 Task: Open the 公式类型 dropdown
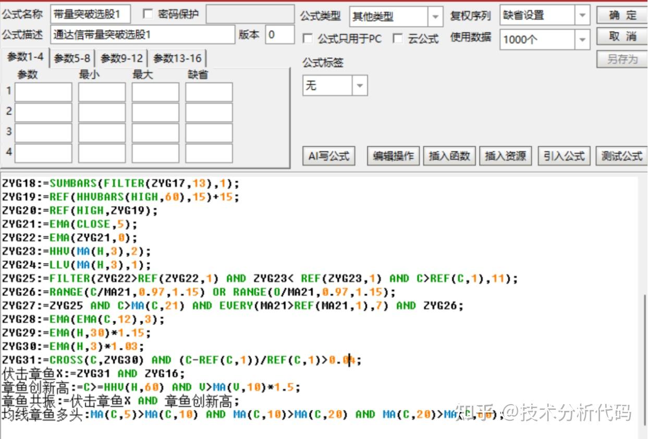pos(435,16)
